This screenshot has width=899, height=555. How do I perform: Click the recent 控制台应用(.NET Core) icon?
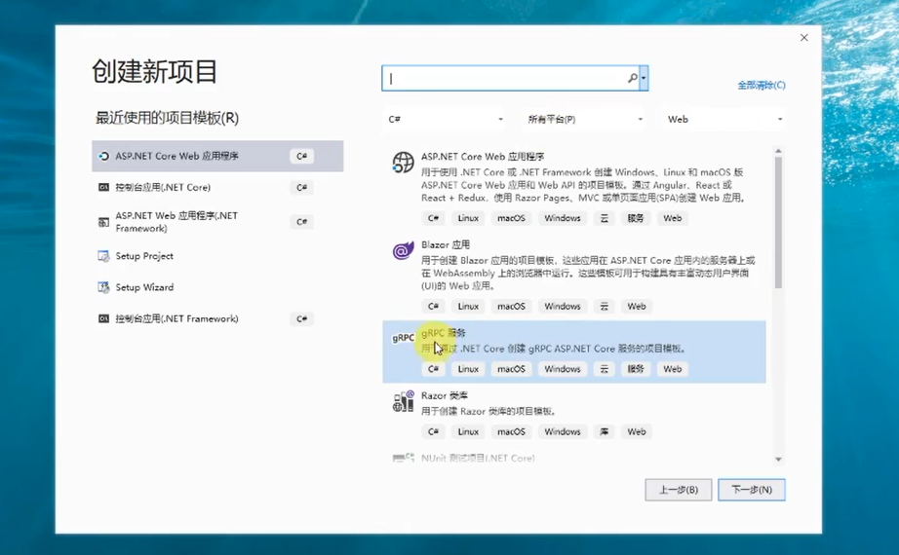tap(103, 187)
